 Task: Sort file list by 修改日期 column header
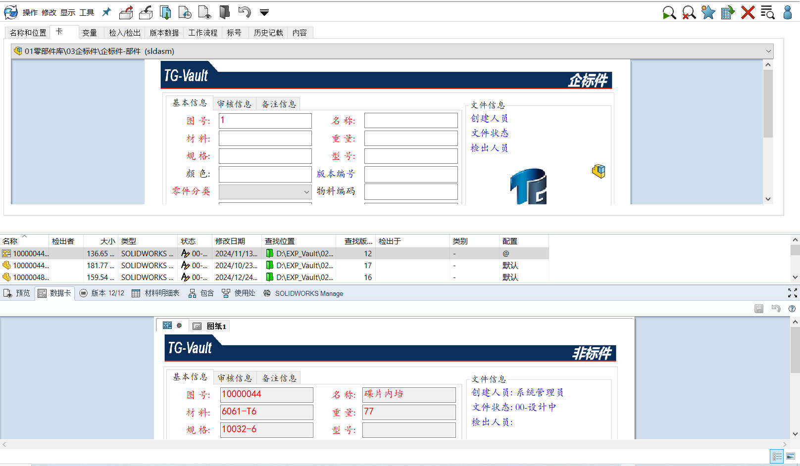230,241
